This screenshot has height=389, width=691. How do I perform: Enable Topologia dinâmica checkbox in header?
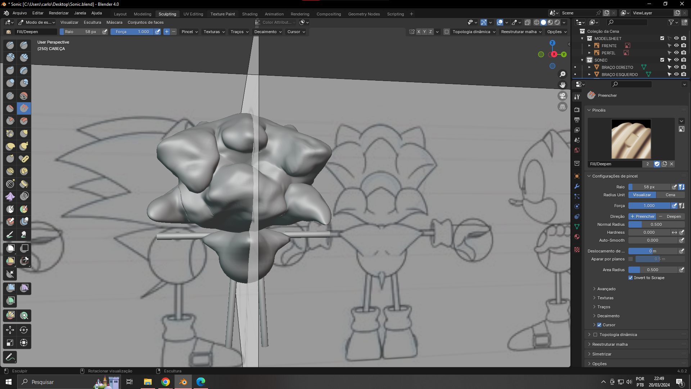tap(447, 32)
